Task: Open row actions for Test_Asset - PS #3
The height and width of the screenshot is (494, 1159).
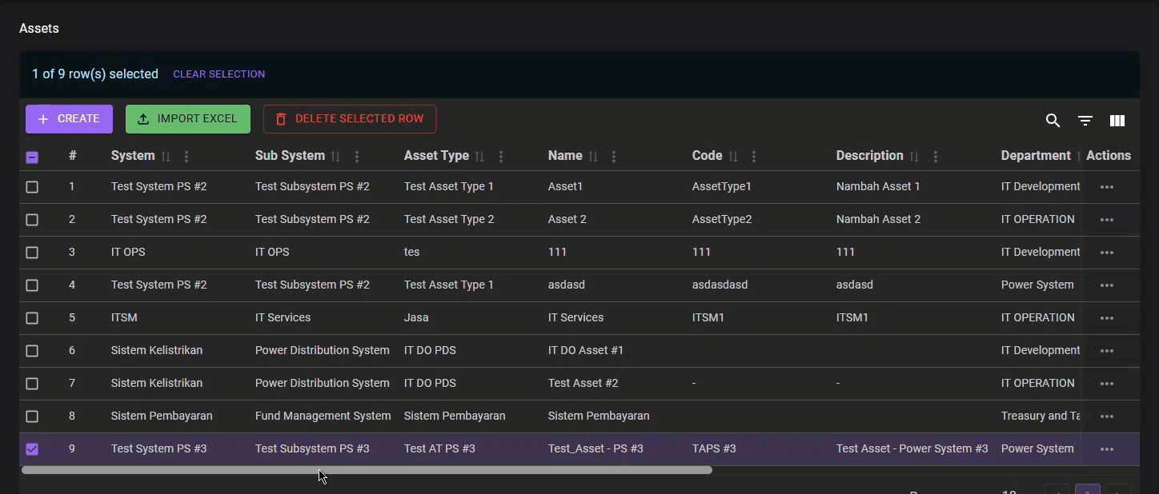Action: point(1107,449)
